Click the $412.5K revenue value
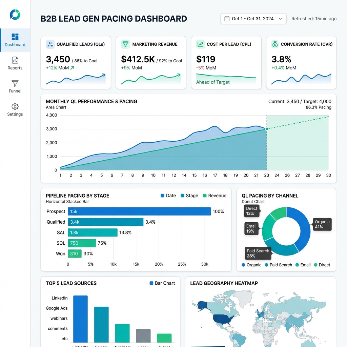This screenshot has width=347, height=347. pyautogui.click(x=138, y=59)
